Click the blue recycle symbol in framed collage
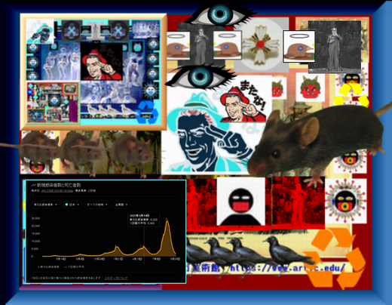This screenshot has height=305, width=392. 148,112
